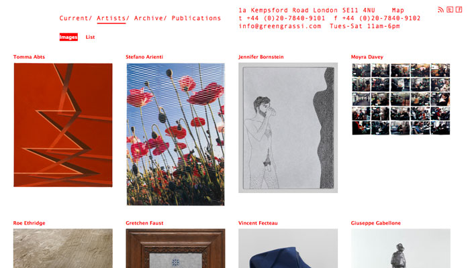Open Tomma Abts artist name link
The width and height of the screenshot is (470, 268).
[29, 57]
